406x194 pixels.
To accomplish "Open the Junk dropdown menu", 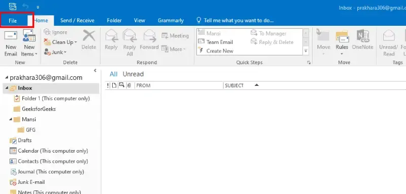I will coord(55,52).
